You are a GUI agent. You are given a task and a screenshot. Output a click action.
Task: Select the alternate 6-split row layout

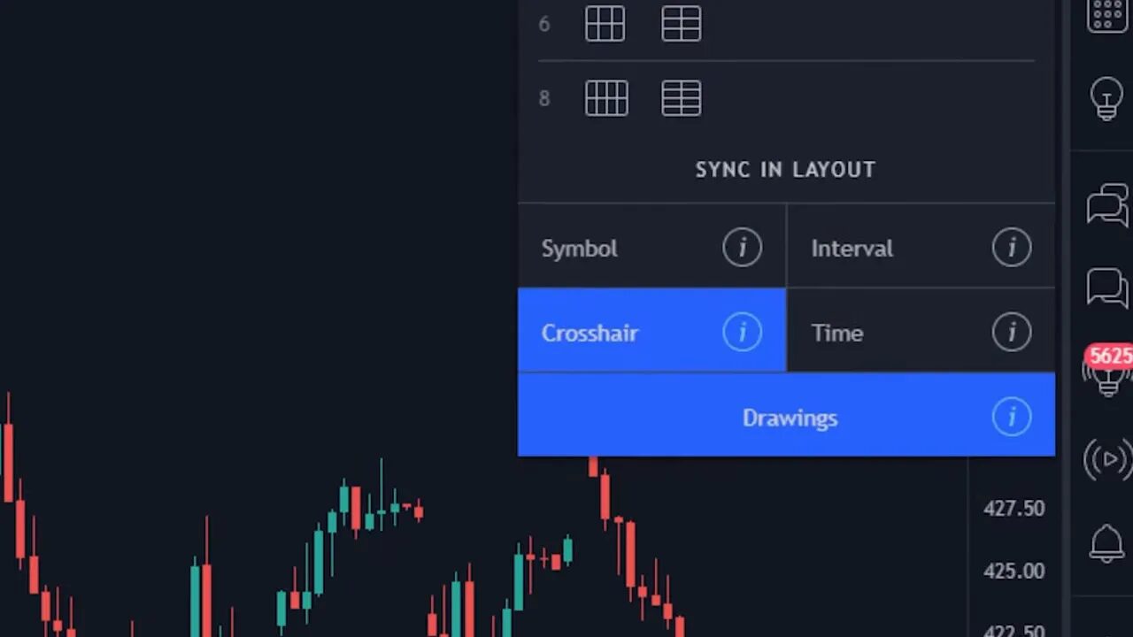point(681,24)
